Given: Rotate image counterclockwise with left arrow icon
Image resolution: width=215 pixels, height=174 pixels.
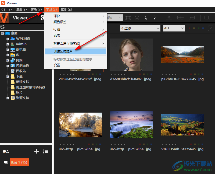Looking at the screenshot, I should point(146,18).
